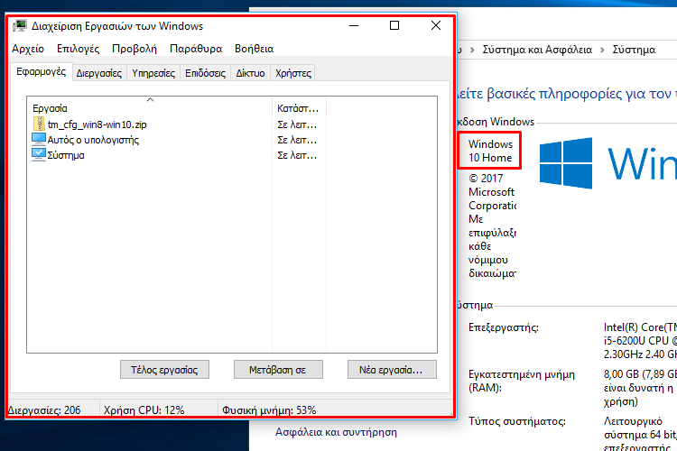The height and width of the screenshot is (451, 677).
Task: Click the Νέα εργασία... button
Action: pyautogui.click(x=392, y=370)
